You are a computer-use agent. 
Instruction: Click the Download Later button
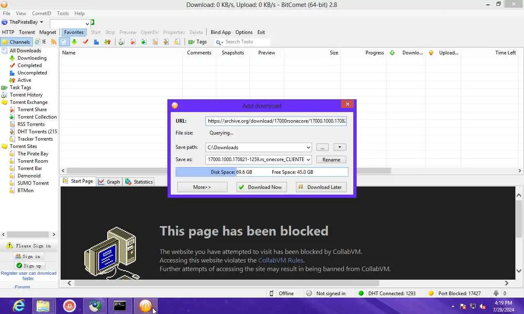click(x=321, y=187)
